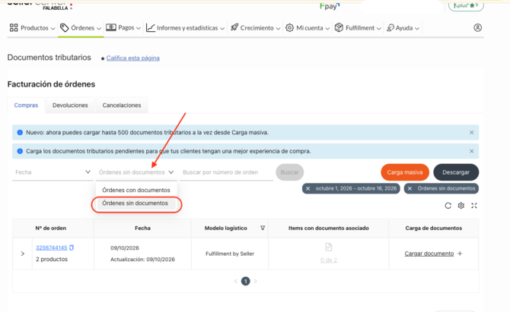510x312 pixels.
Task: Click the Carga masiva button
Action: (405, 172)
